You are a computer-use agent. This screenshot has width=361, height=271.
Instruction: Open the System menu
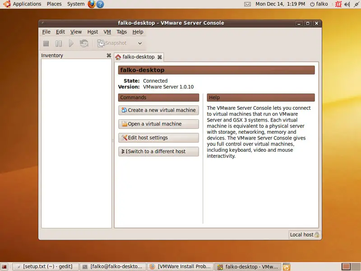(x=76, y=4)
